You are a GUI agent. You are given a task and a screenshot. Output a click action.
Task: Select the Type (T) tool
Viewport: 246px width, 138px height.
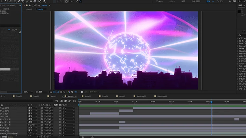[x=23, y=1]
